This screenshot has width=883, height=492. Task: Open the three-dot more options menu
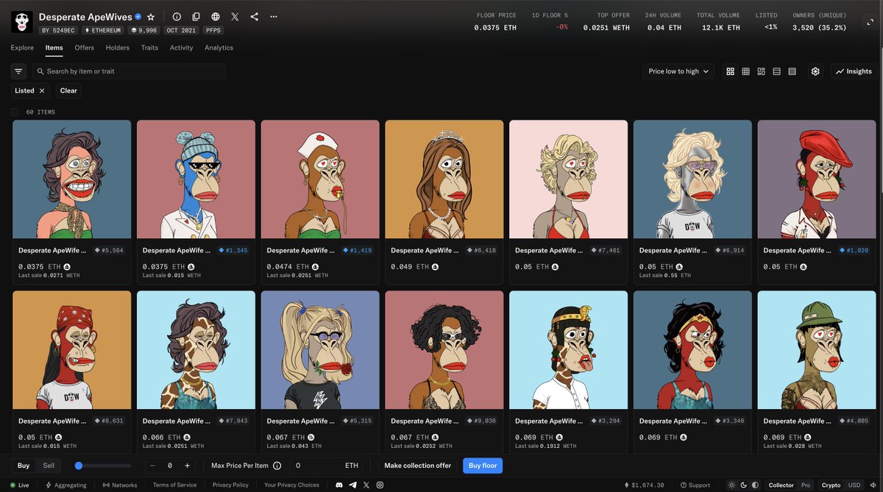(274, 16)
